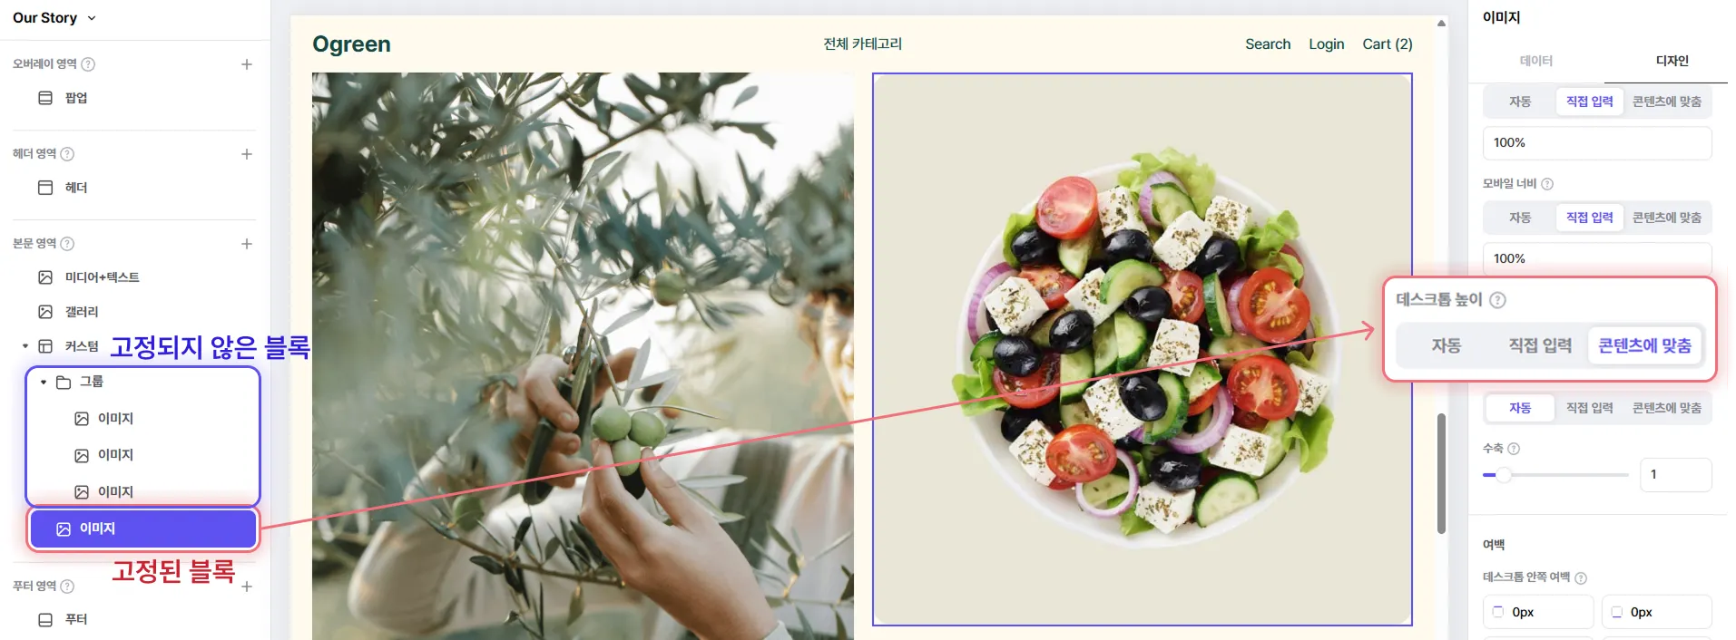Click the Search link in header
The height and width of the screenshot is (640, 1736).
pos(1267,44)
